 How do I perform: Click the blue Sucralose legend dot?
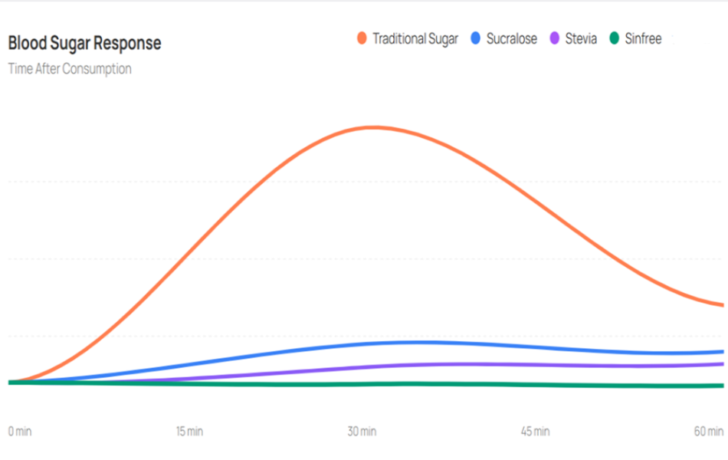pos(476,38)
